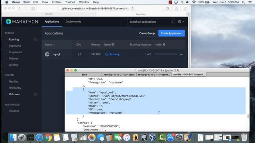Click the mysql application icon
The height and width of the screenshot is (143, 255).
click(47, 54)
